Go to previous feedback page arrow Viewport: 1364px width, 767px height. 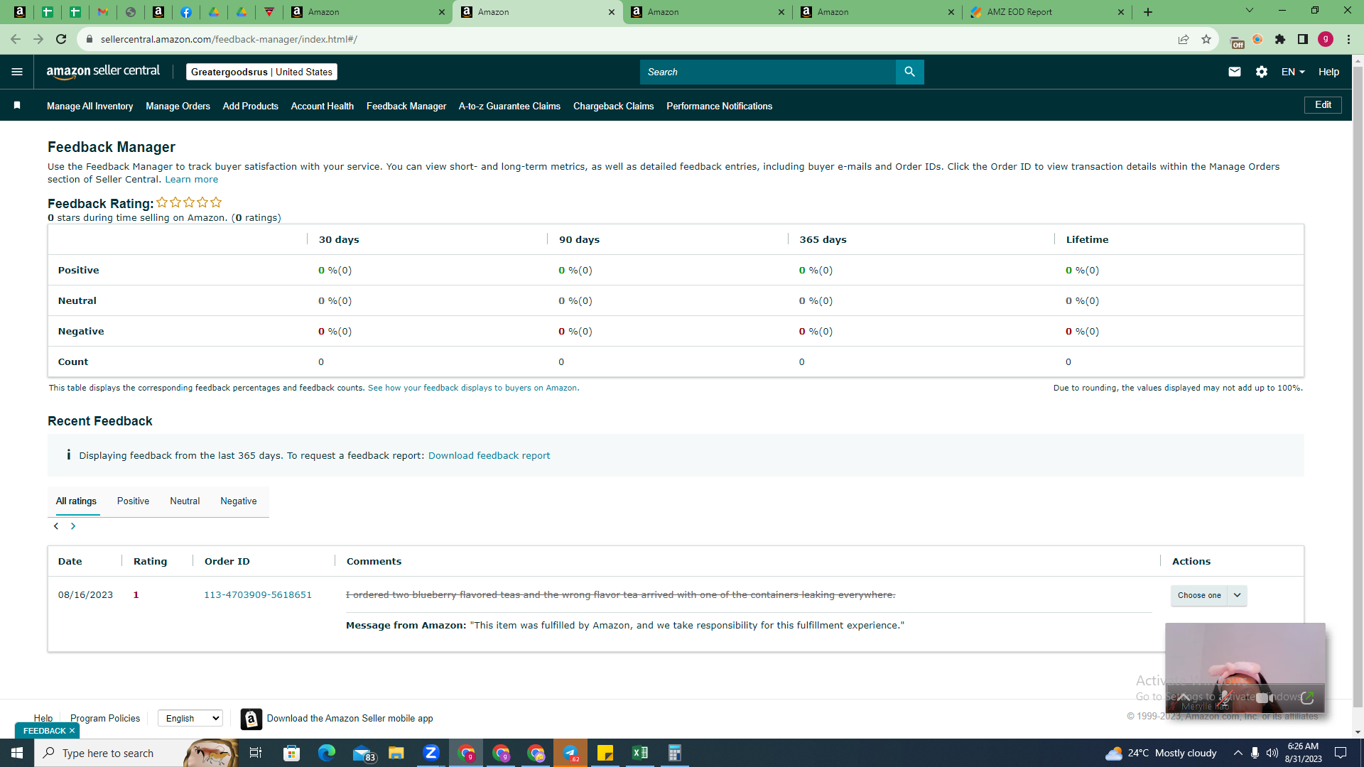[x=56, y=526]
